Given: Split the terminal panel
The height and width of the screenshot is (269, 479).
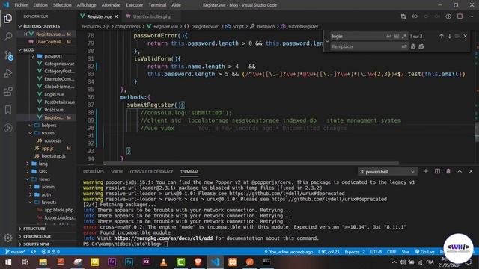Looking at the screenshot, I should pos(437,171).
